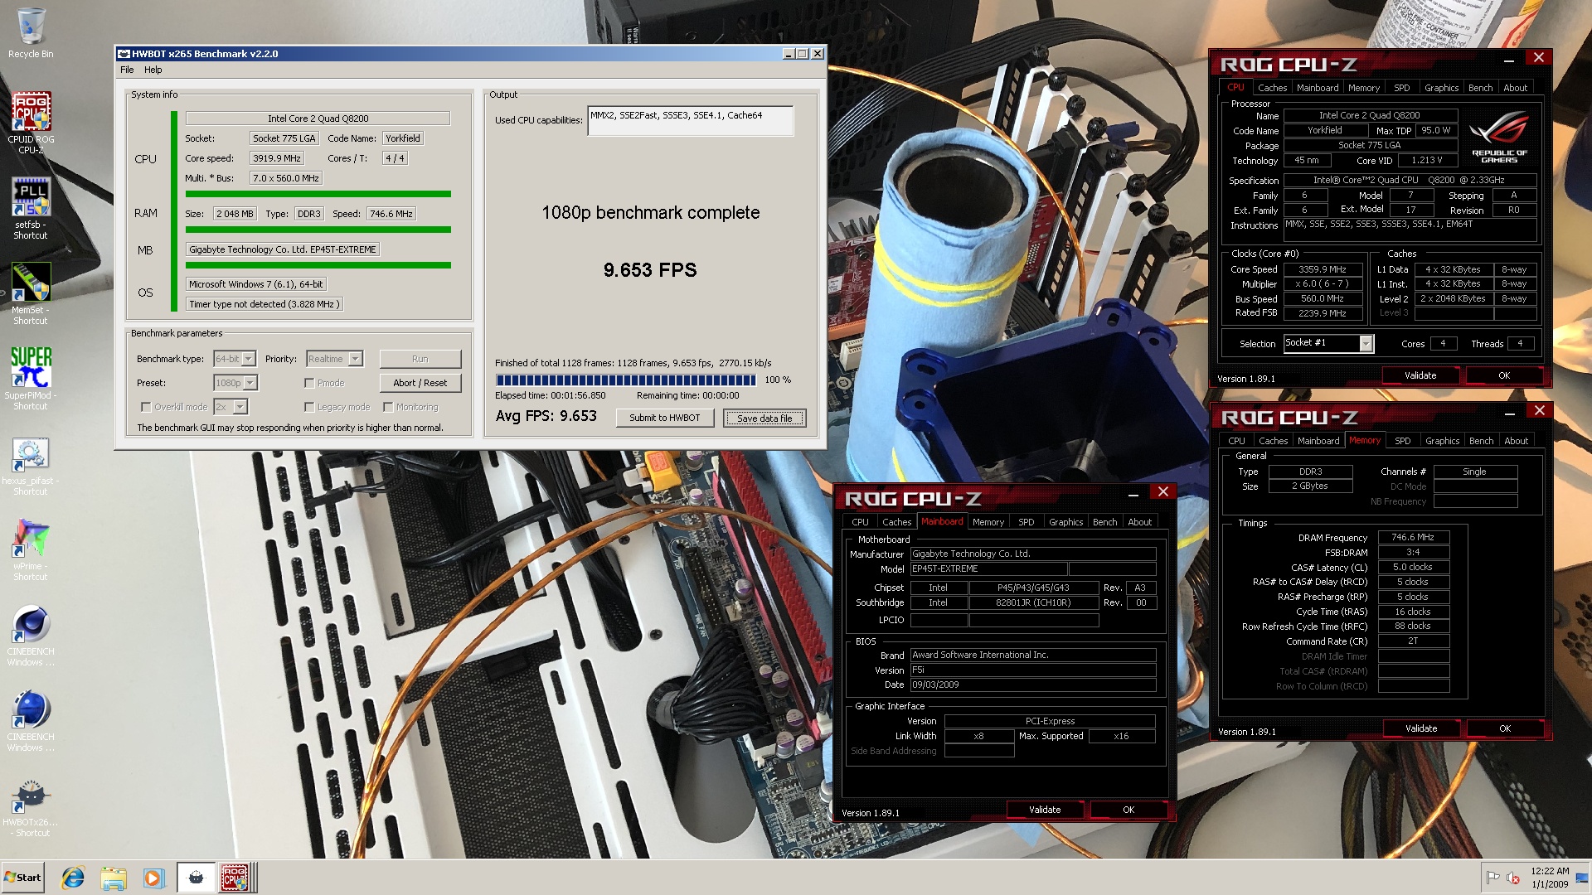Switch to Caches tab in top CPU-Z window
1592x895 pixels.
[1272, 88]
